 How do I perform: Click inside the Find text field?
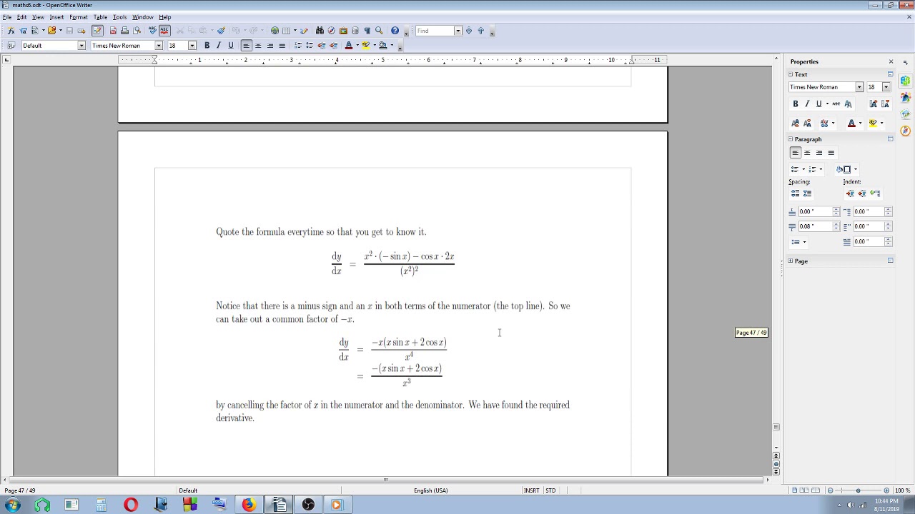click(434, 31)
